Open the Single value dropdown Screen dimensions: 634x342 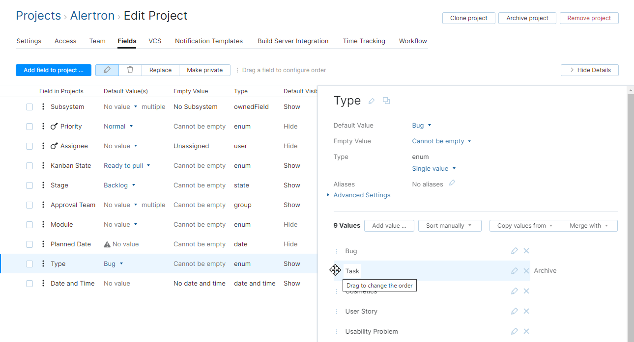(433, 168)
